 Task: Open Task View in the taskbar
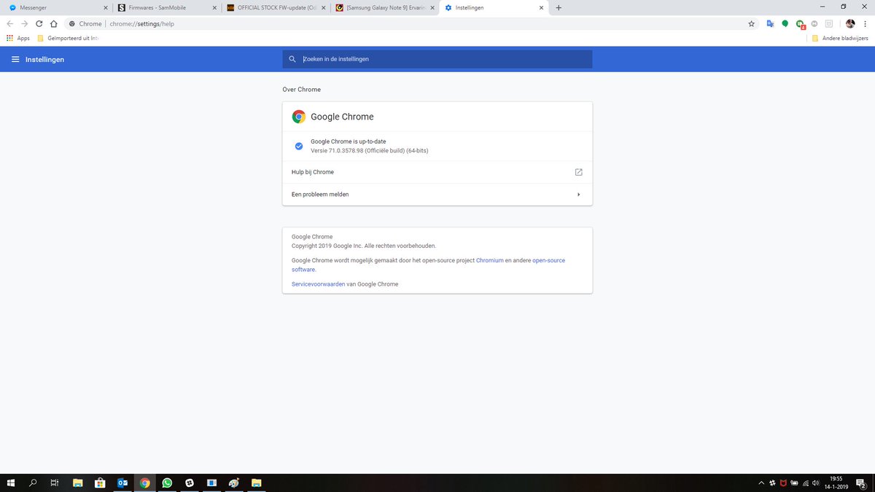tap(55, 483)
